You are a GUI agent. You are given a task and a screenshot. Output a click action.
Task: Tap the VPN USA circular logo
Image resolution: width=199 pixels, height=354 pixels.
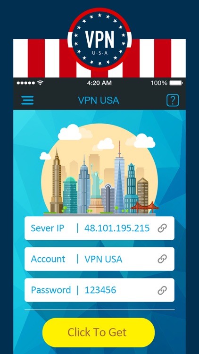pyautogui.click(x=99, y=40)
